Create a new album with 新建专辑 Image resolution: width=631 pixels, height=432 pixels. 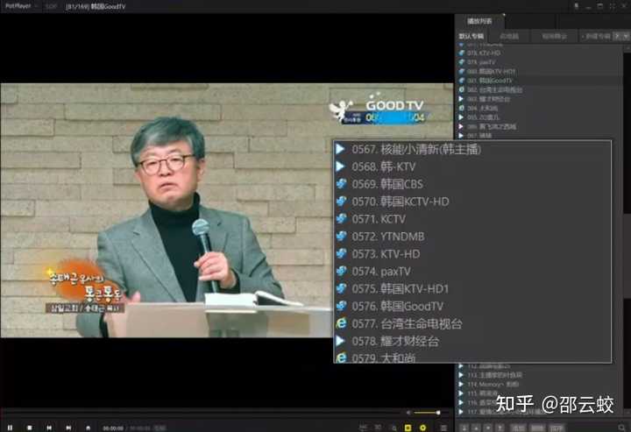596,36
